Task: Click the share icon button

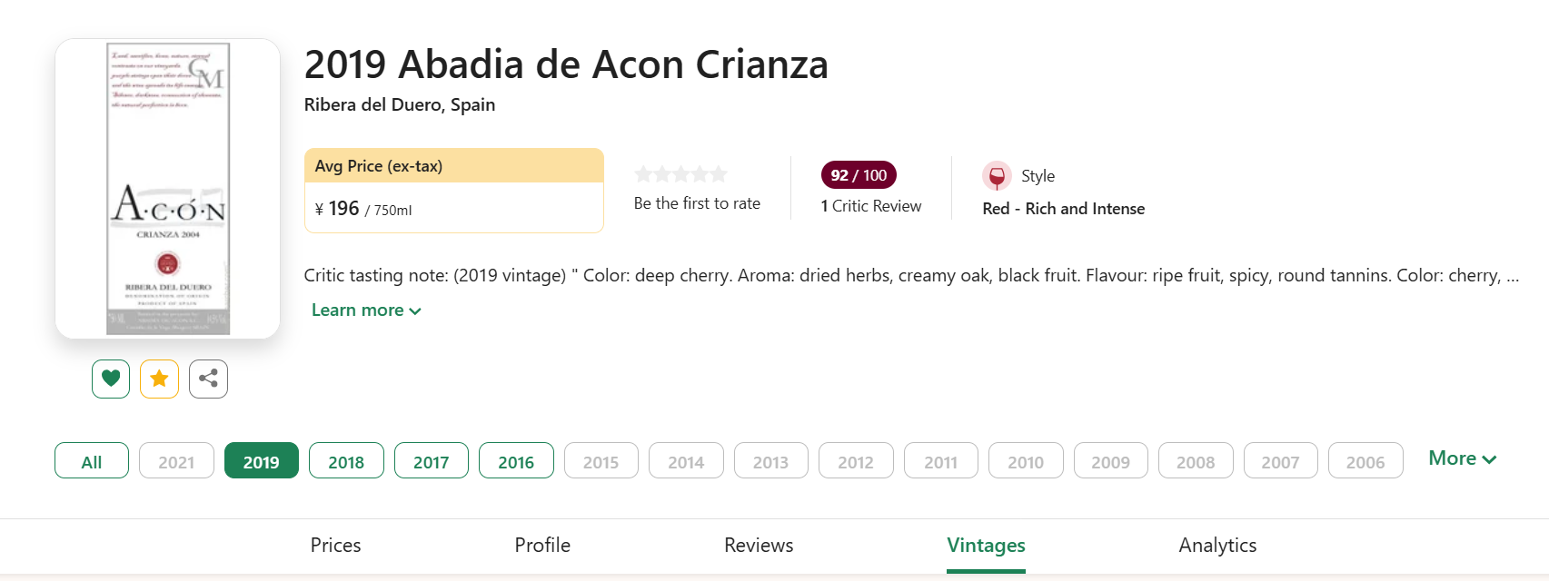Action: (x=208, y=379)
